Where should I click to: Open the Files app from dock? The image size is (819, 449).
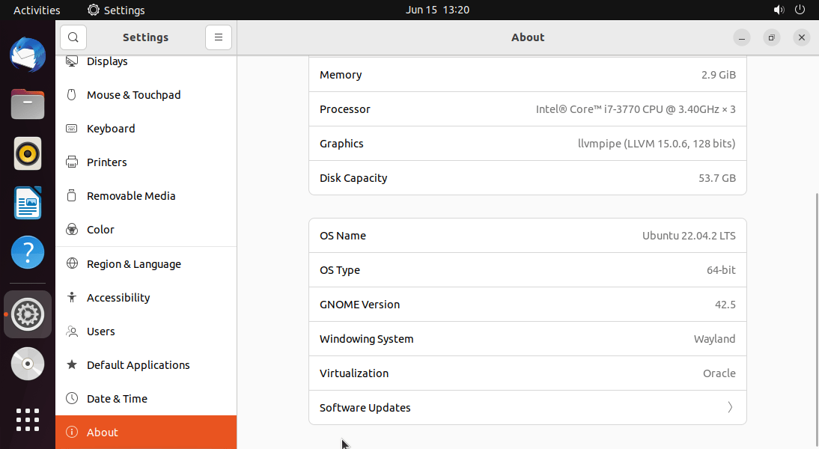point(28,104)
